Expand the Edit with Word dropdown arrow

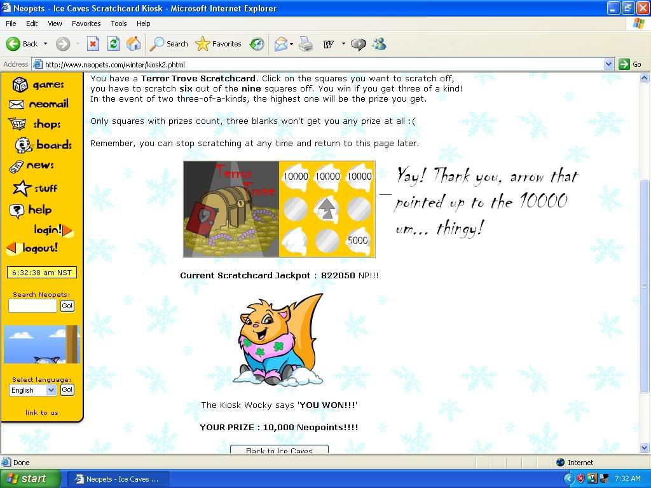pyautogui.click(x=343, y=44)
